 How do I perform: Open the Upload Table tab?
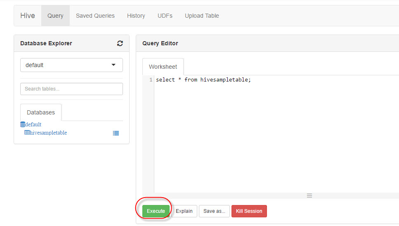(202, 16)
